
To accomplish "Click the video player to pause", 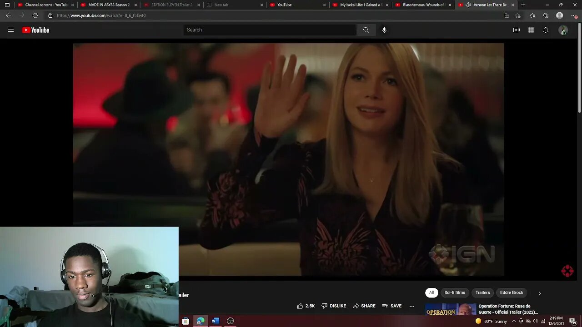I will pos(288,159).
